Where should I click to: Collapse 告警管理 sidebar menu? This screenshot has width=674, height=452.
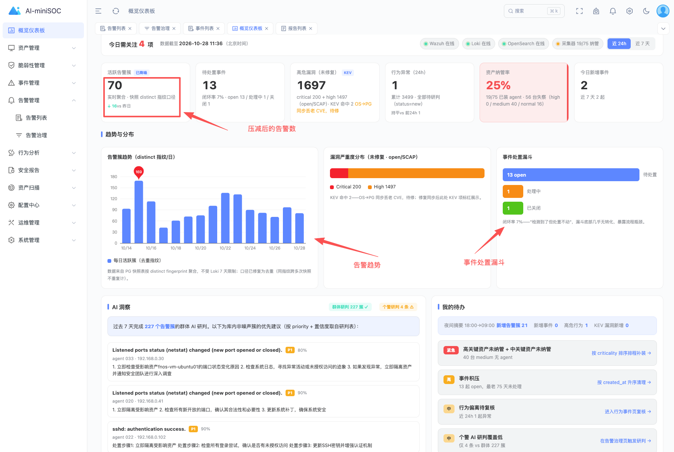pos(43,100)
